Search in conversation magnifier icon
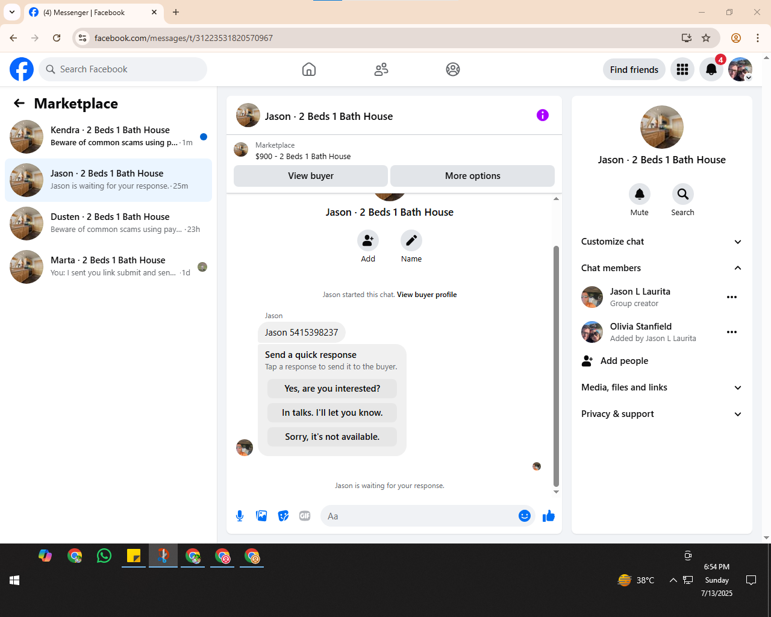 click(x=683, y=194)
